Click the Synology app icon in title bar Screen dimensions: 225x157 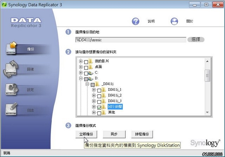pos(4,5)
